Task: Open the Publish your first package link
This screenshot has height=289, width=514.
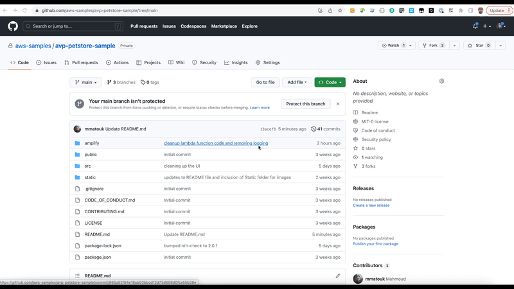Action: point(375,244)
